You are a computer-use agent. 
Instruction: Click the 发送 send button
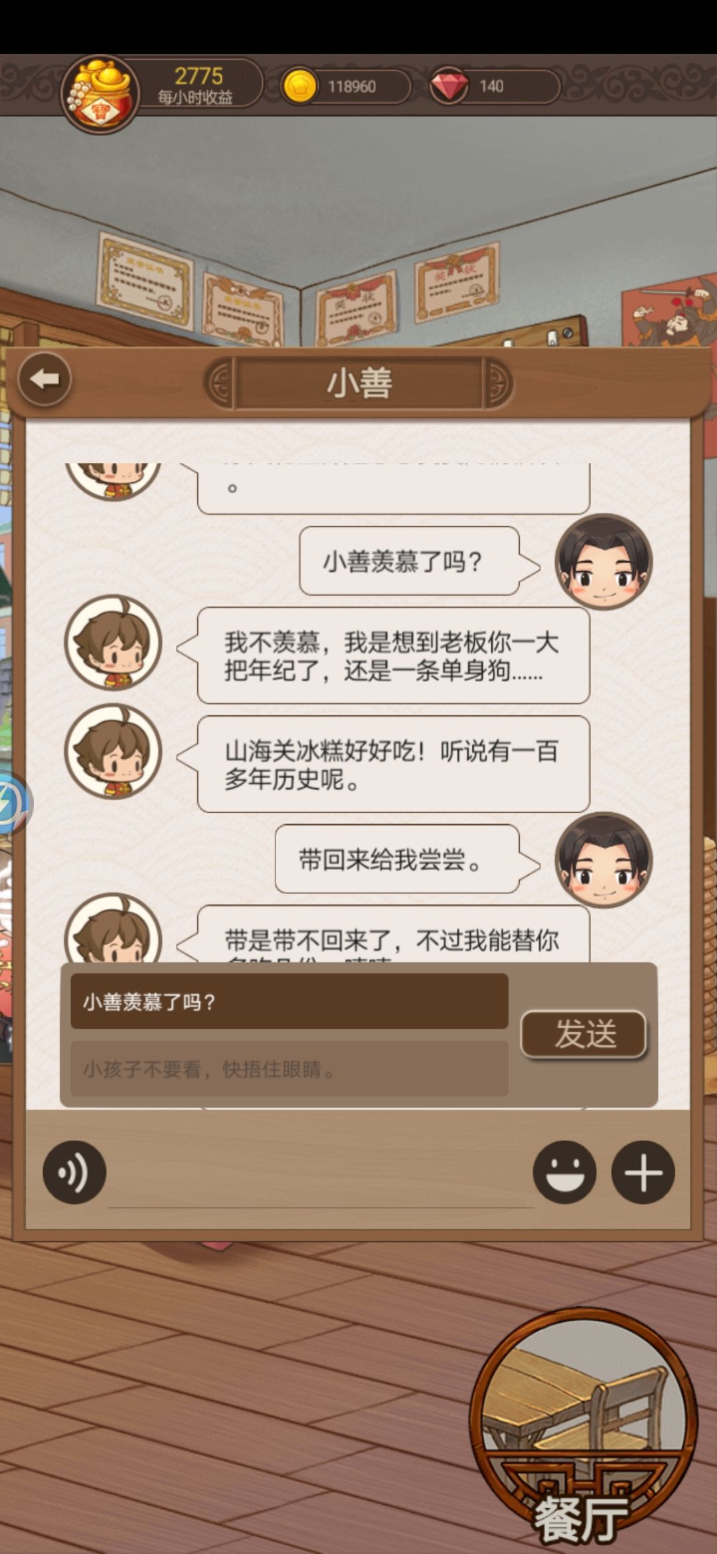click(584, 1034)
